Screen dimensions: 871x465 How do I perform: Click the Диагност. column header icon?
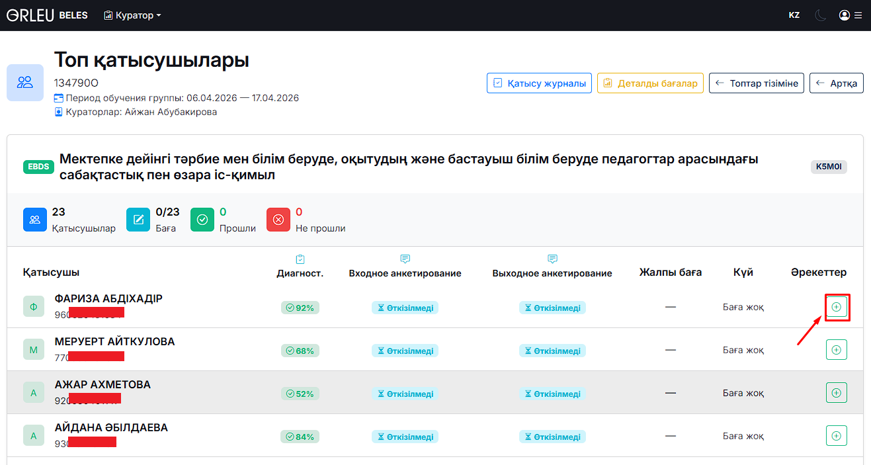click(x=300, y=259)
